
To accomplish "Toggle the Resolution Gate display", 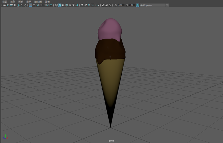I will [x=37, y=5].
